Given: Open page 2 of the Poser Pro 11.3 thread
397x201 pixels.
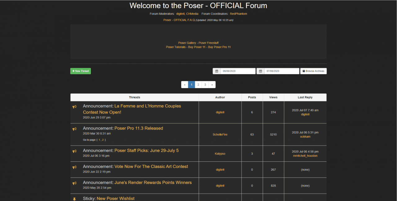Looking at the screenshot, I should 103,140.
